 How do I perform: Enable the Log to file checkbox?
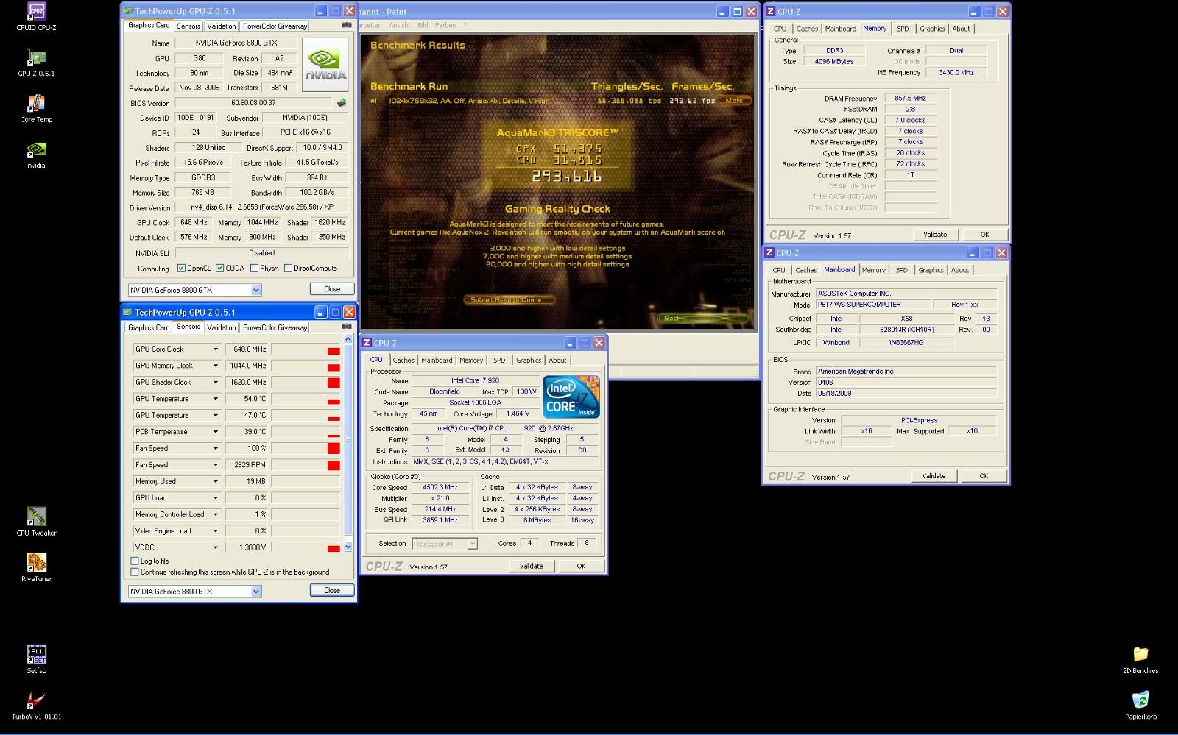(135, 561)
